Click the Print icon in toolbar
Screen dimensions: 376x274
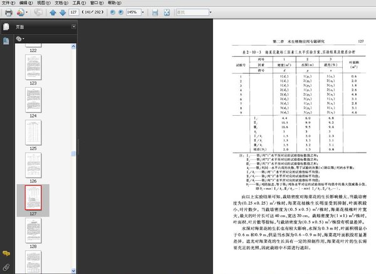pyautogui.click(x=9, y=13)
